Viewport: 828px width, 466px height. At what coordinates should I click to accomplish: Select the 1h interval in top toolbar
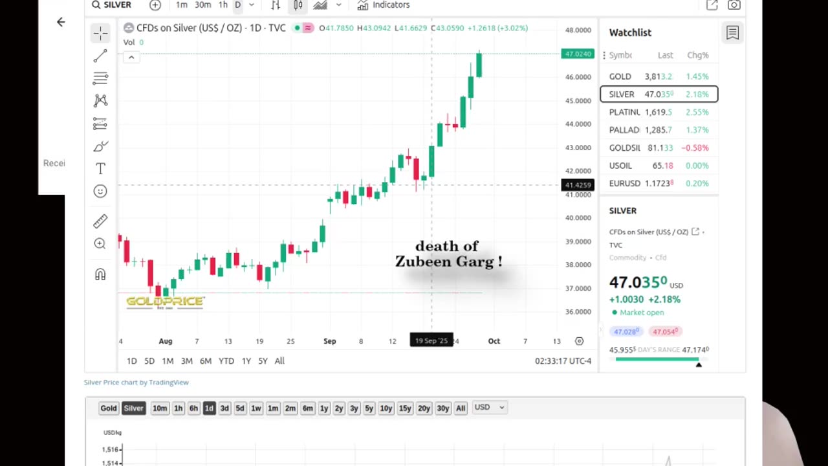point(223,5)
